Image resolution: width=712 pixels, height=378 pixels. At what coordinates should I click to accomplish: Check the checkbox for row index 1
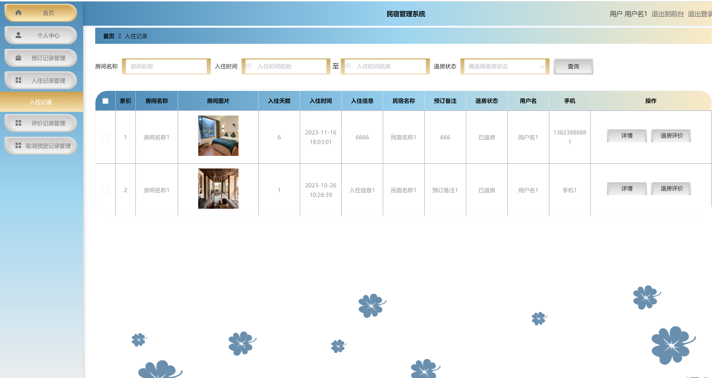click(105, 137)
